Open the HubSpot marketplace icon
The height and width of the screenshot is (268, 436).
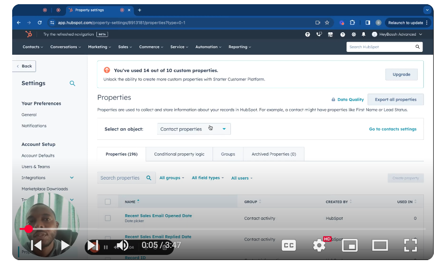[x=330, y=35]
